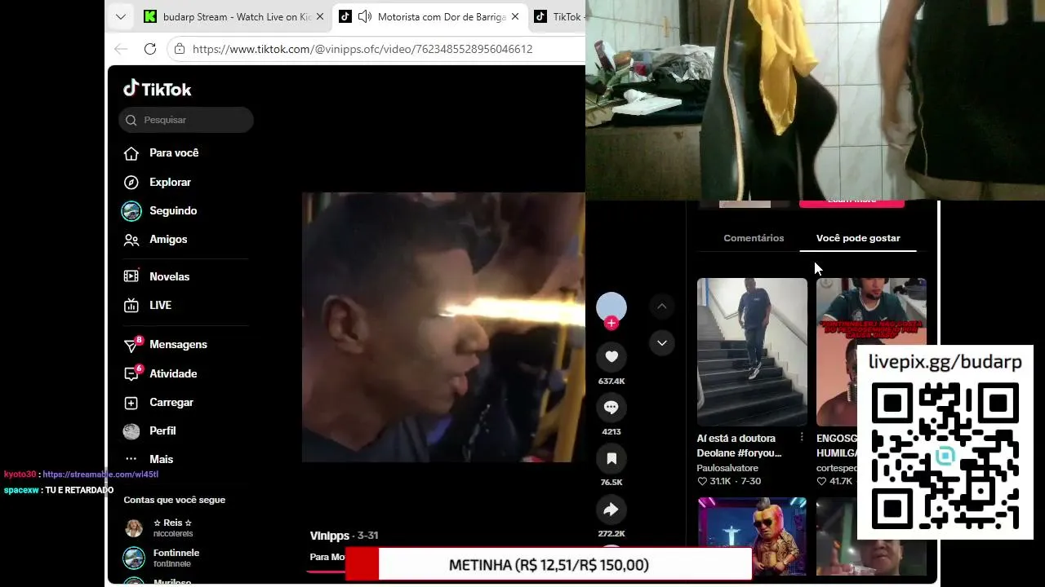View site information lock icon
This screenshot has height=587, width=1045.
180,49
